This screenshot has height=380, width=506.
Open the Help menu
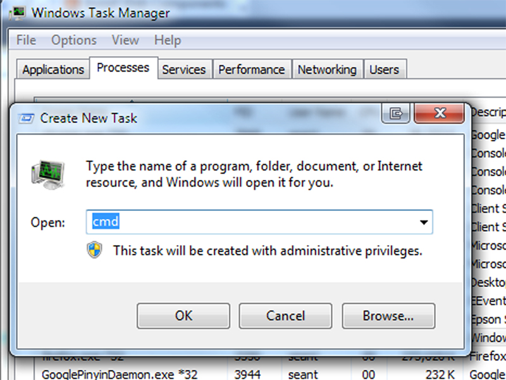coord(168,41)
